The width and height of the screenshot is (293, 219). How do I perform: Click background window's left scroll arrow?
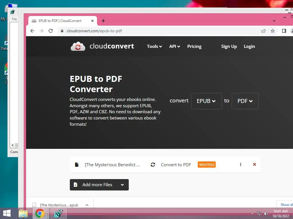click(x=13, y=145)
